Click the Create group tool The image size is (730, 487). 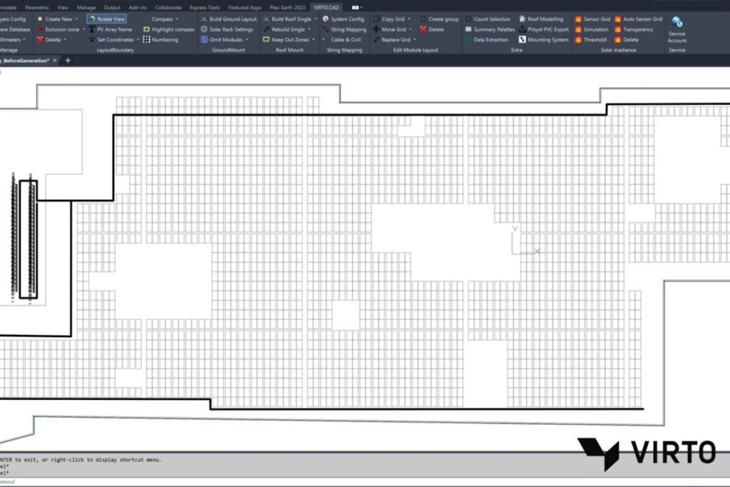[439, 19]
